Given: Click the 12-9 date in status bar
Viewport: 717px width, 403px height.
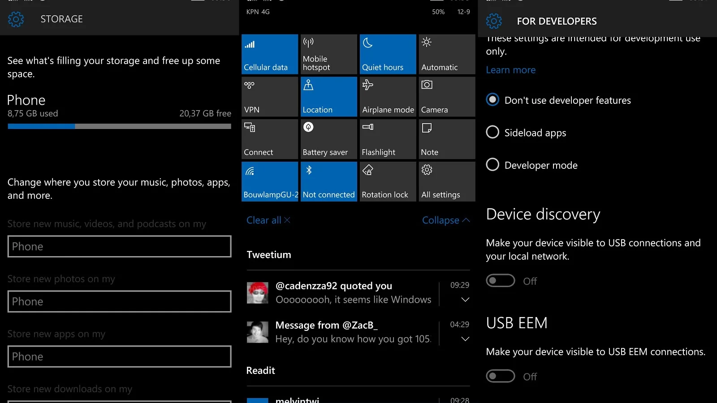Looking at the screenshot, I should pos(463,12).
